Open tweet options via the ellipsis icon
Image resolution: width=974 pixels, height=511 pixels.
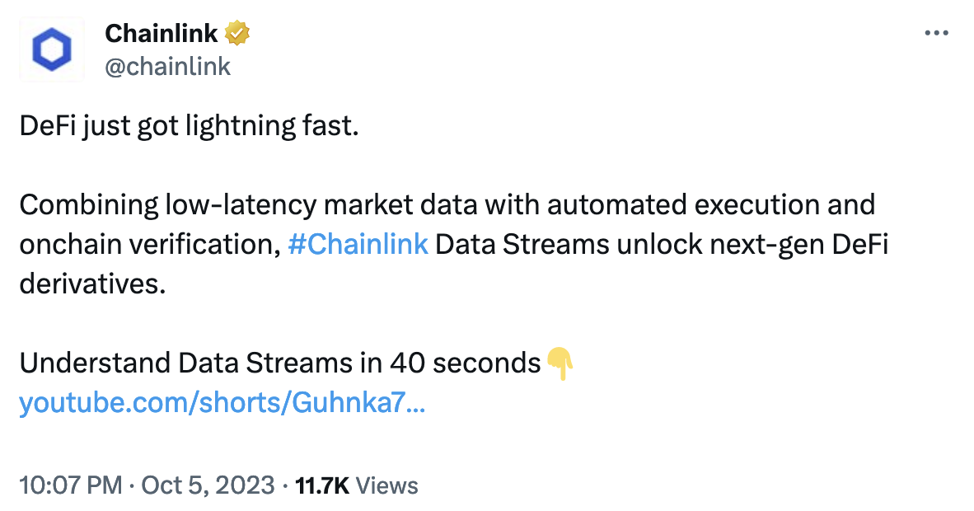point(937,33)
